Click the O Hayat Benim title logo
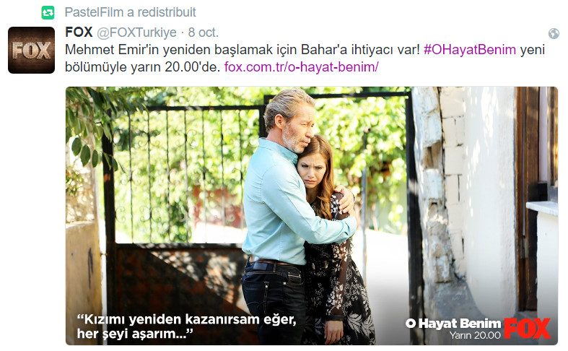The height and width of the screenshot is (351, 568). tap(453, 323)
